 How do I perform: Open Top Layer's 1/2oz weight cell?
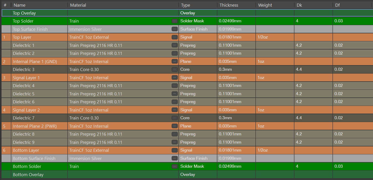[x=274, y=37]
